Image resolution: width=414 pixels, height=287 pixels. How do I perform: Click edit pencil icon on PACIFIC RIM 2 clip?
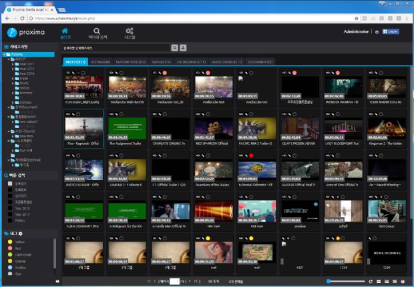(x=246, y=114)
